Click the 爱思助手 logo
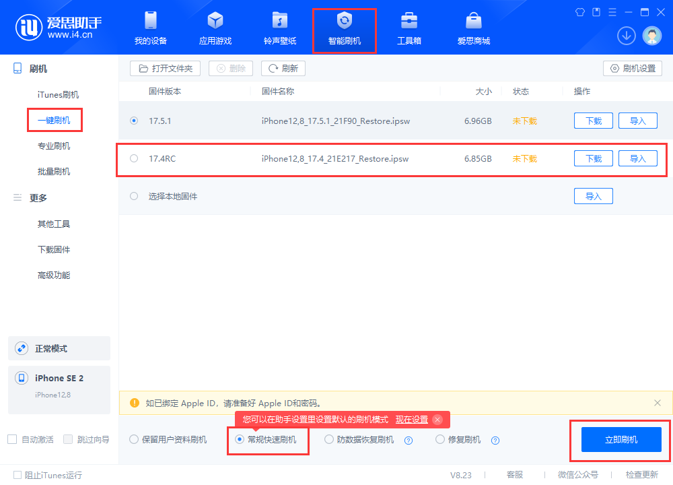 pos(59,28)
